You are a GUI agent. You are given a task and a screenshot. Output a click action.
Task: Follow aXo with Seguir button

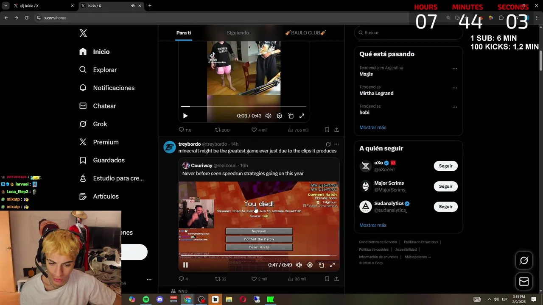click(445, 166)
